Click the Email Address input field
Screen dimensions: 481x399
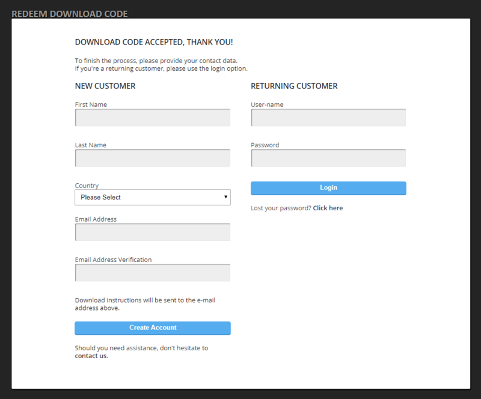tap(152, 233)
